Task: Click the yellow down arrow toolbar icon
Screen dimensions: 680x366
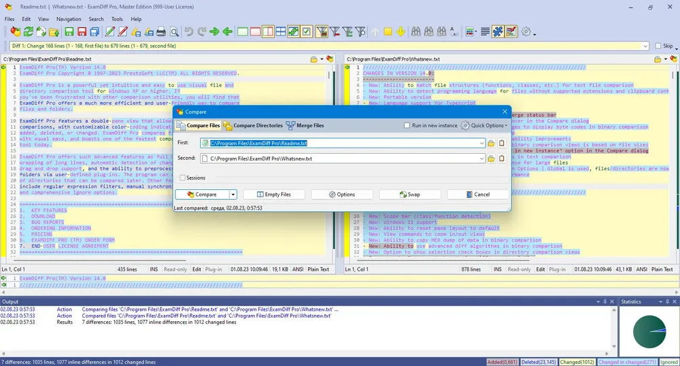Action: tap(401, 32)
